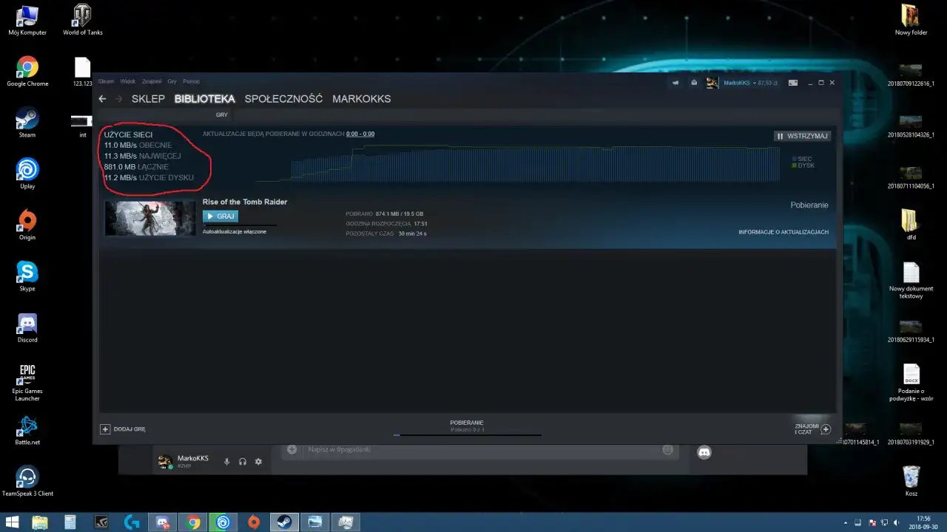Screen dimensions: 947x532
Task: Open the GRY library filter dropdown
Action: [x=221, y=115]
